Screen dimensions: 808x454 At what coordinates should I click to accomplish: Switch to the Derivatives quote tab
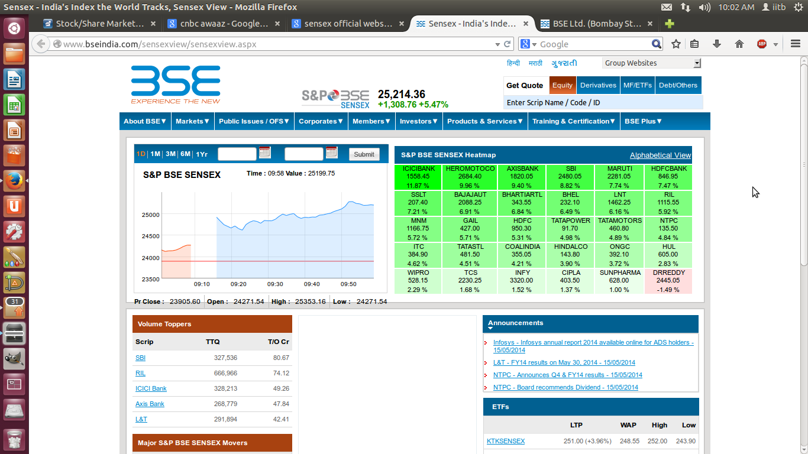coord(598,85)
